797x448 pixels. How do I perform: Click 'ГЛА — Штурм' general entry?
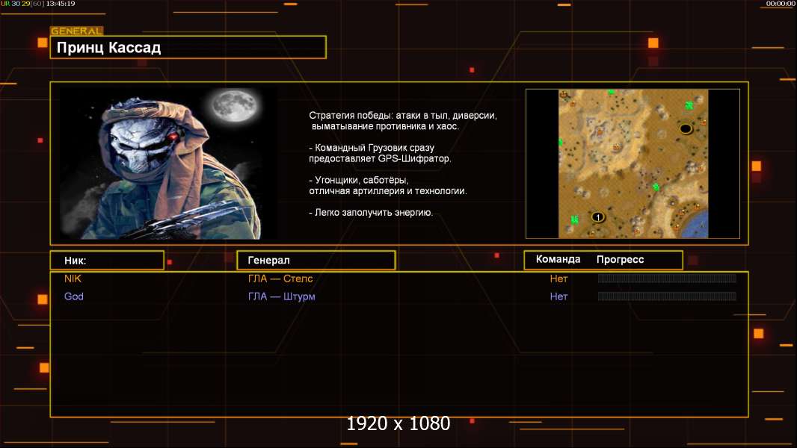282,297
